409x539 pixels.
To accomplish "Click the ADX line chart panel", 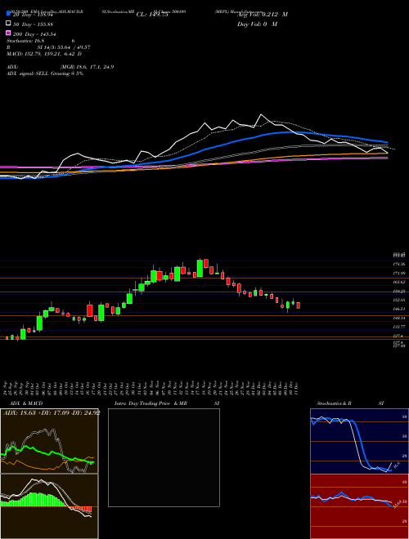I will pyautogui.click(x=49, y=441).
